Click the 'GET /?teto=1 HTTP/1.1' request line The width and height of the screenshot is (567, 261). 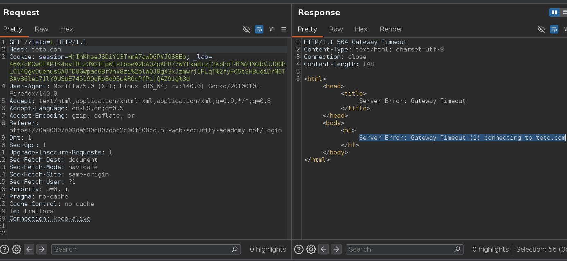tap(48, 42)
